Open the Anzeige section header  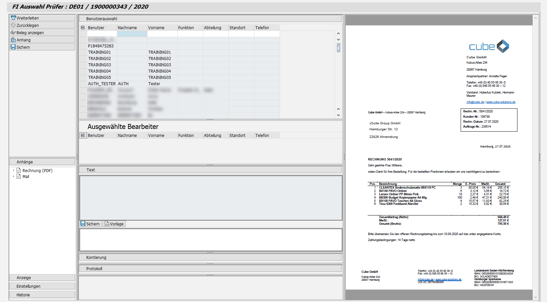[x=42, y=277]
